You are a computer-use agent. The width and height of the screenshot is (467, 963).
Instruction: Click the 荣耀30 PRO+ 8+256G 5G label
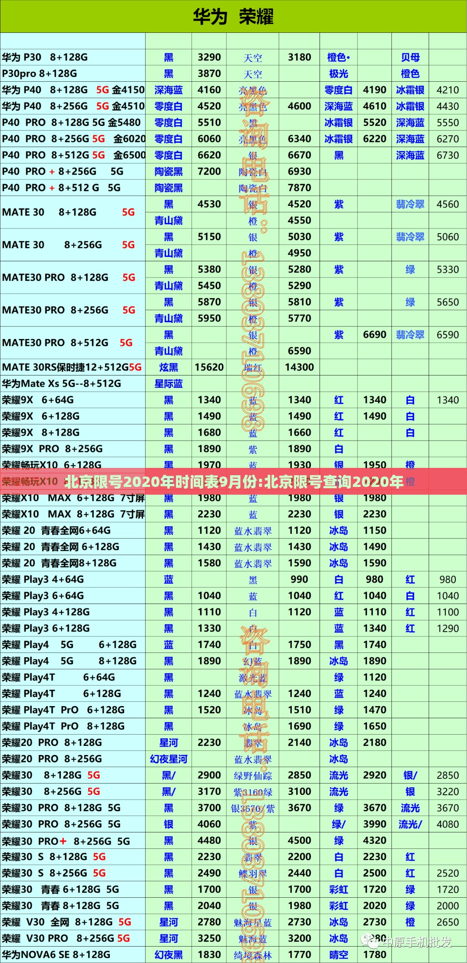66,841
